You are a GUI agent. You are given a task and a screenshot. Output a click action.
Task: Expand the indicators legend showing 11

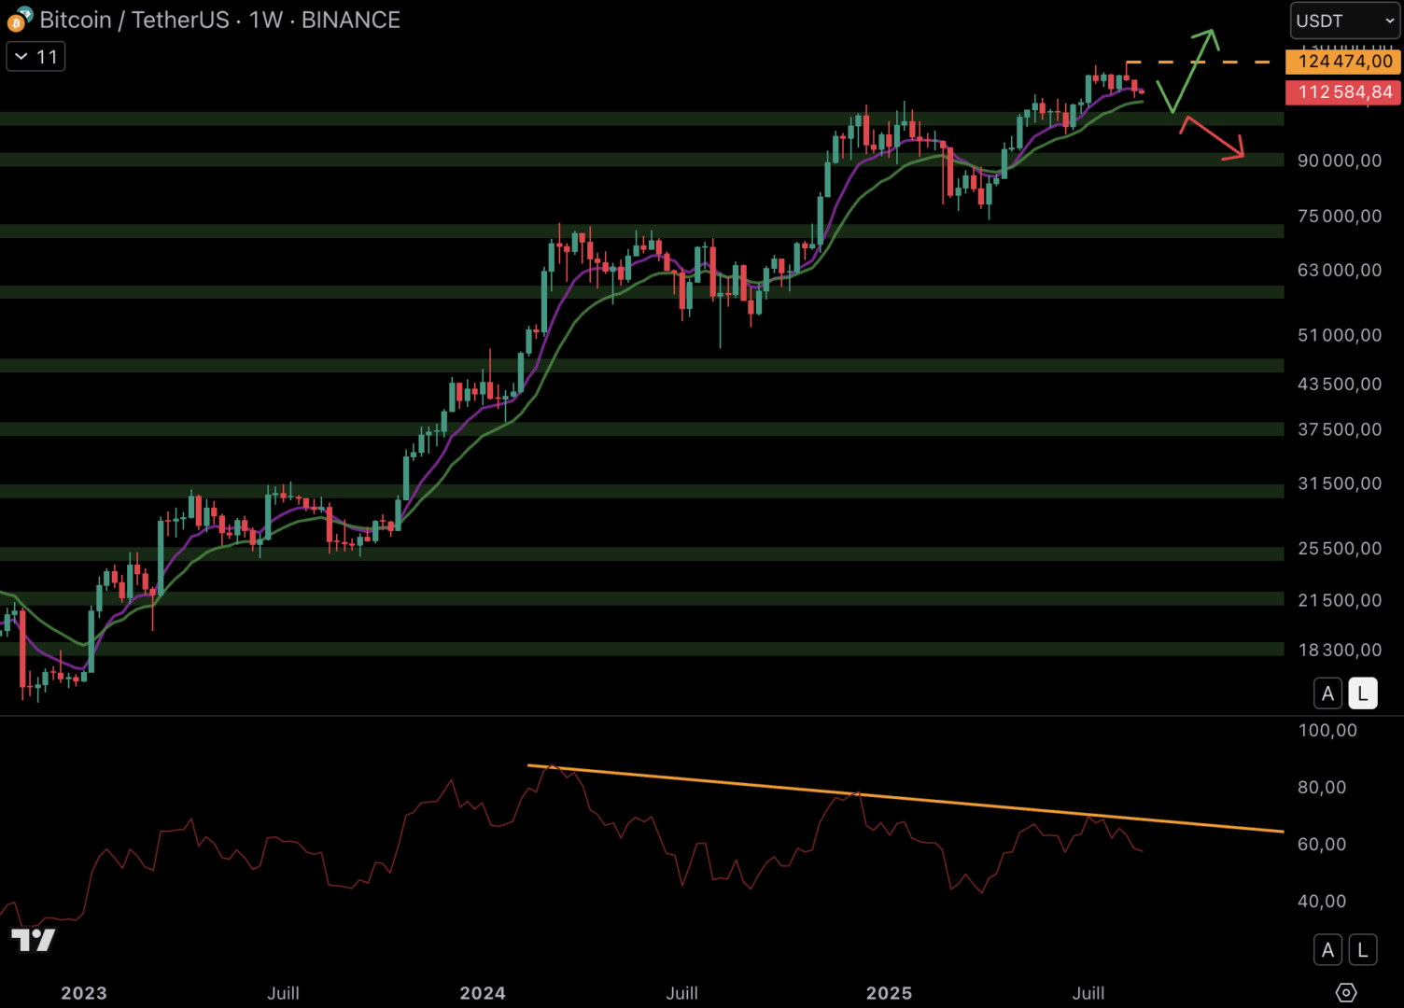point(35,57)
